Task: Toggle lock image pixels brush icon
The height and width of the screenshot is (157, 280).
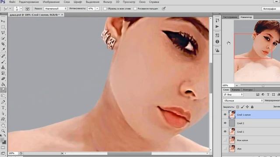Action: [x=242, y=107]
